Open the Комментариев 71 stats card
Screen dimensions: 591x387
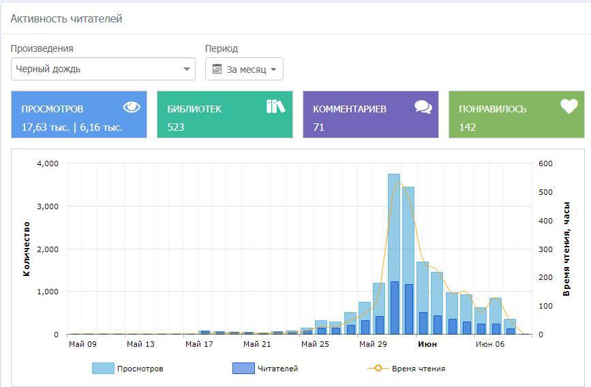click(370, 115)
